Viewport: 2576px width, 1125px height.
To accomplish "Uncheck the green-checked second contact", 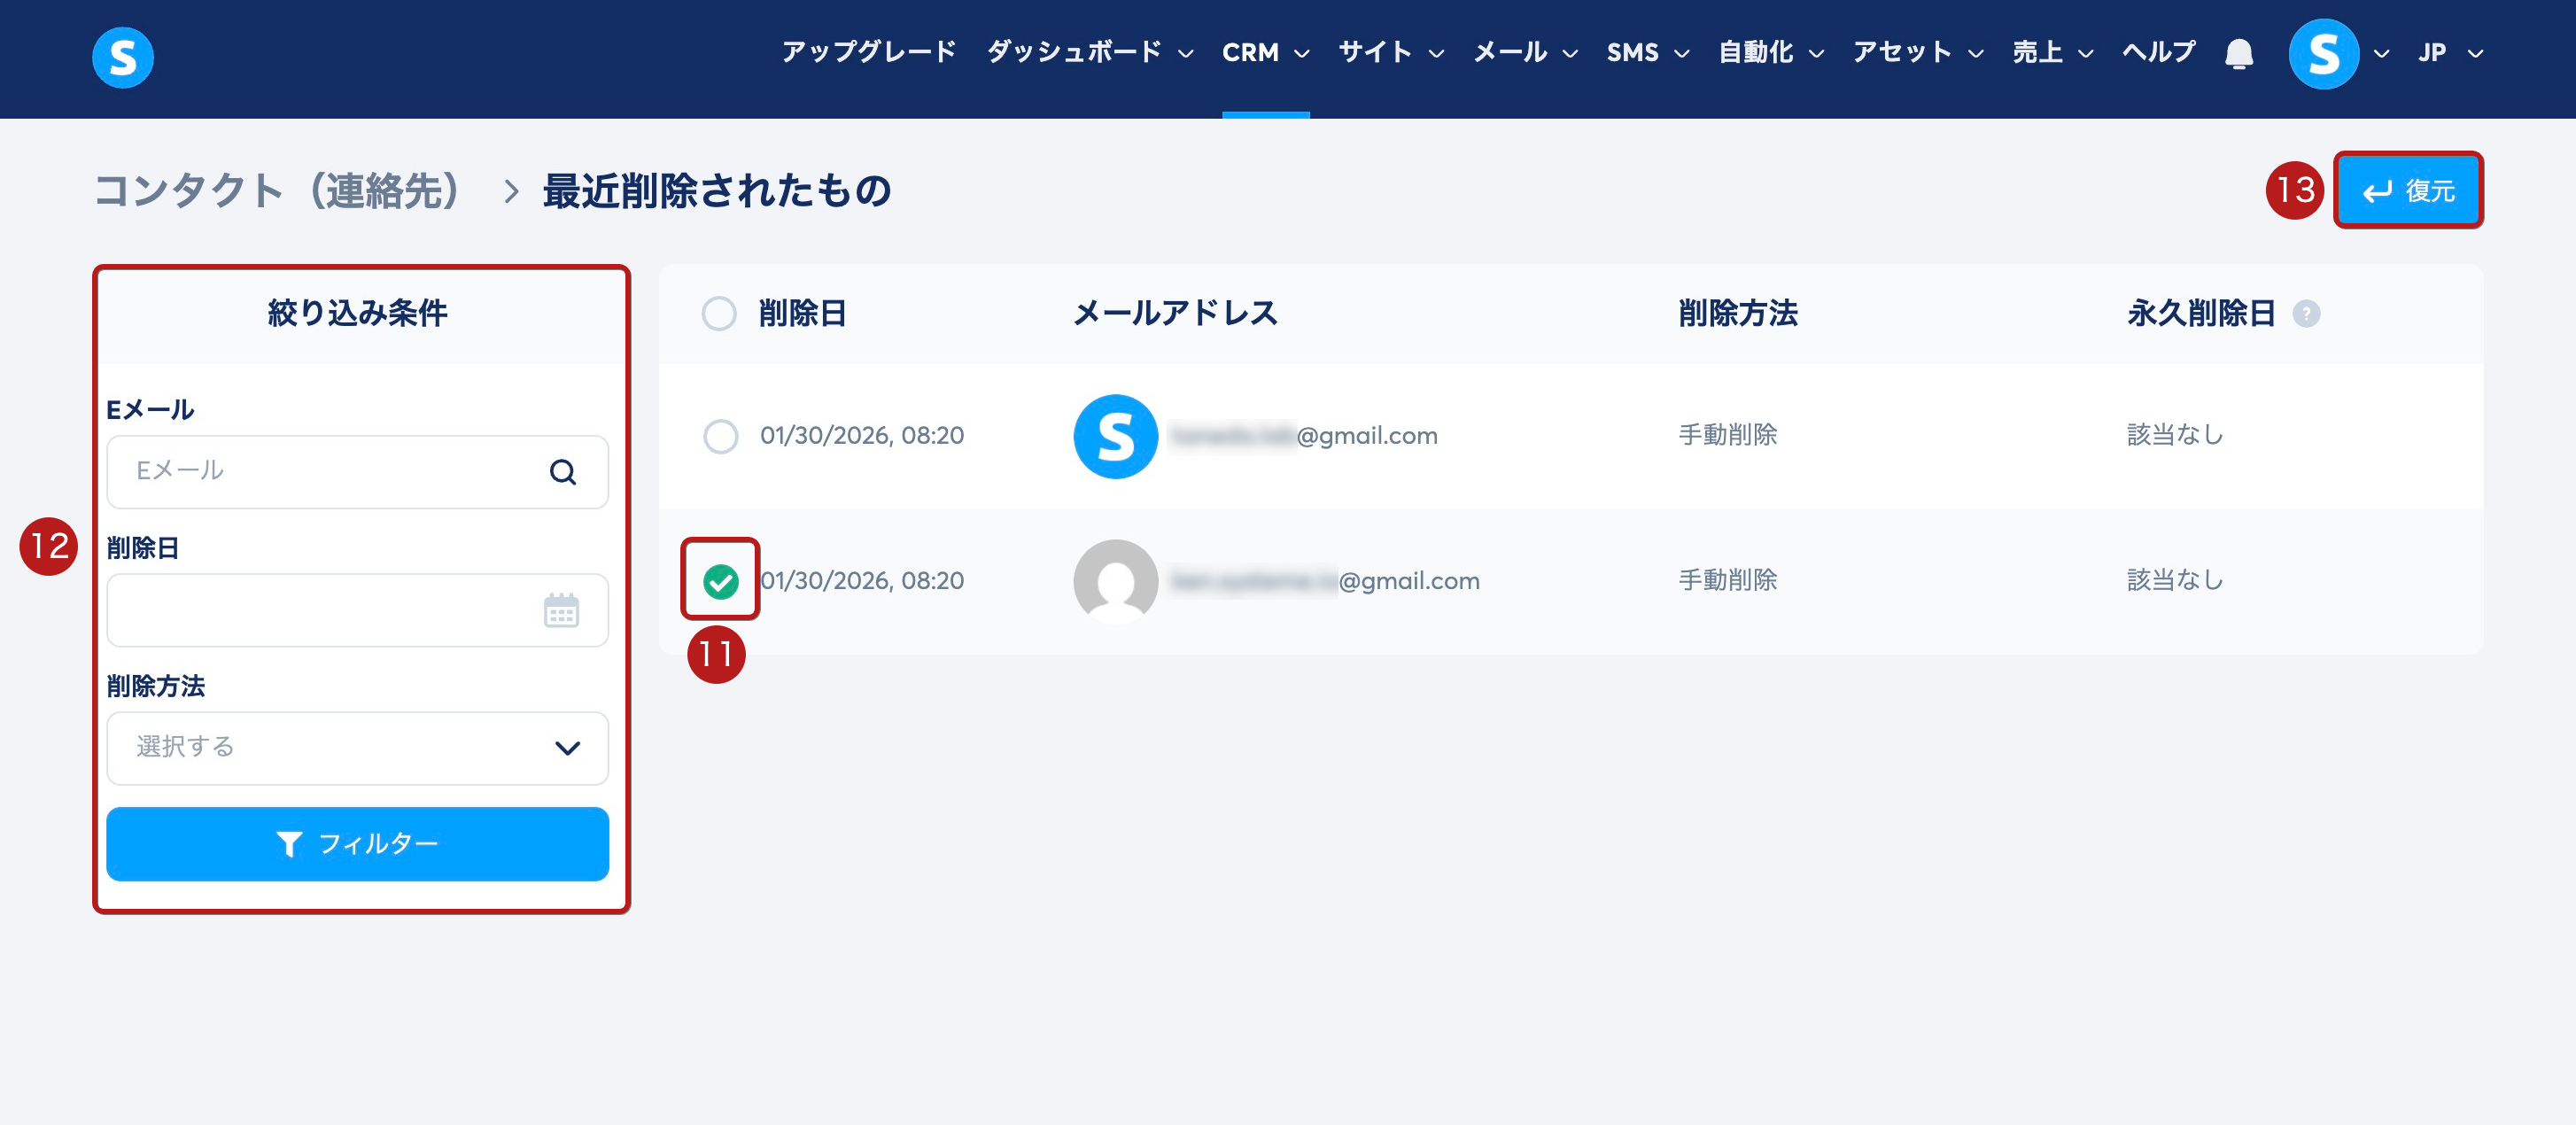I will pyautogui.click(x=720, y=581).
